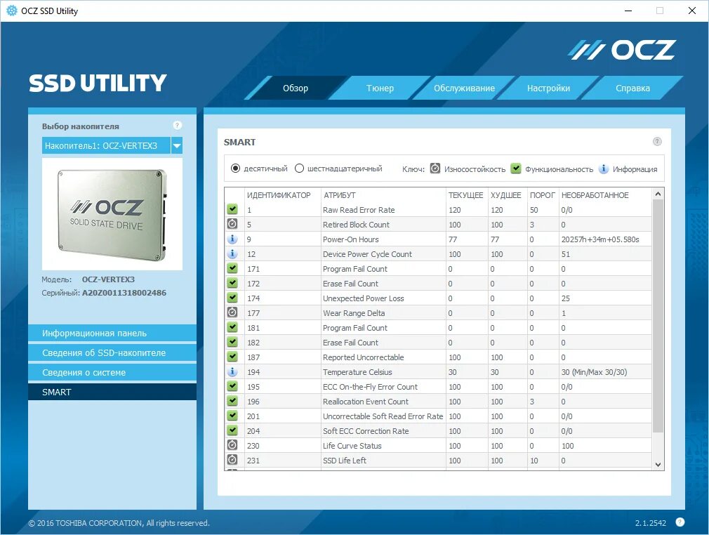Click the checkmark icon on row 181
The height and width of the screenshot is (535, 709).
(x=232, y=327)
